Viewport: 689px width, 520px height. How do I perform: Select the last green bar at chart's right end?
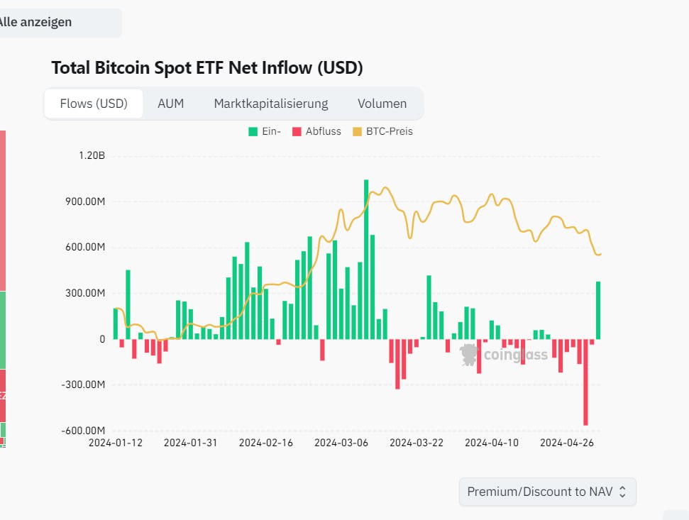598,310
